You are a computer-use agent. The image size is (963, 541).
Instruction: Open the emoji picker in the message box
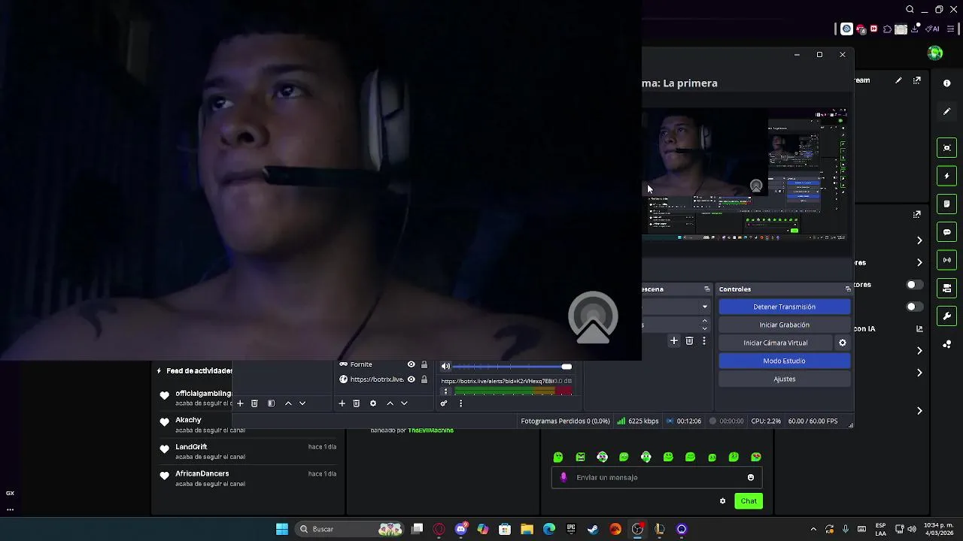coord(751,478)
